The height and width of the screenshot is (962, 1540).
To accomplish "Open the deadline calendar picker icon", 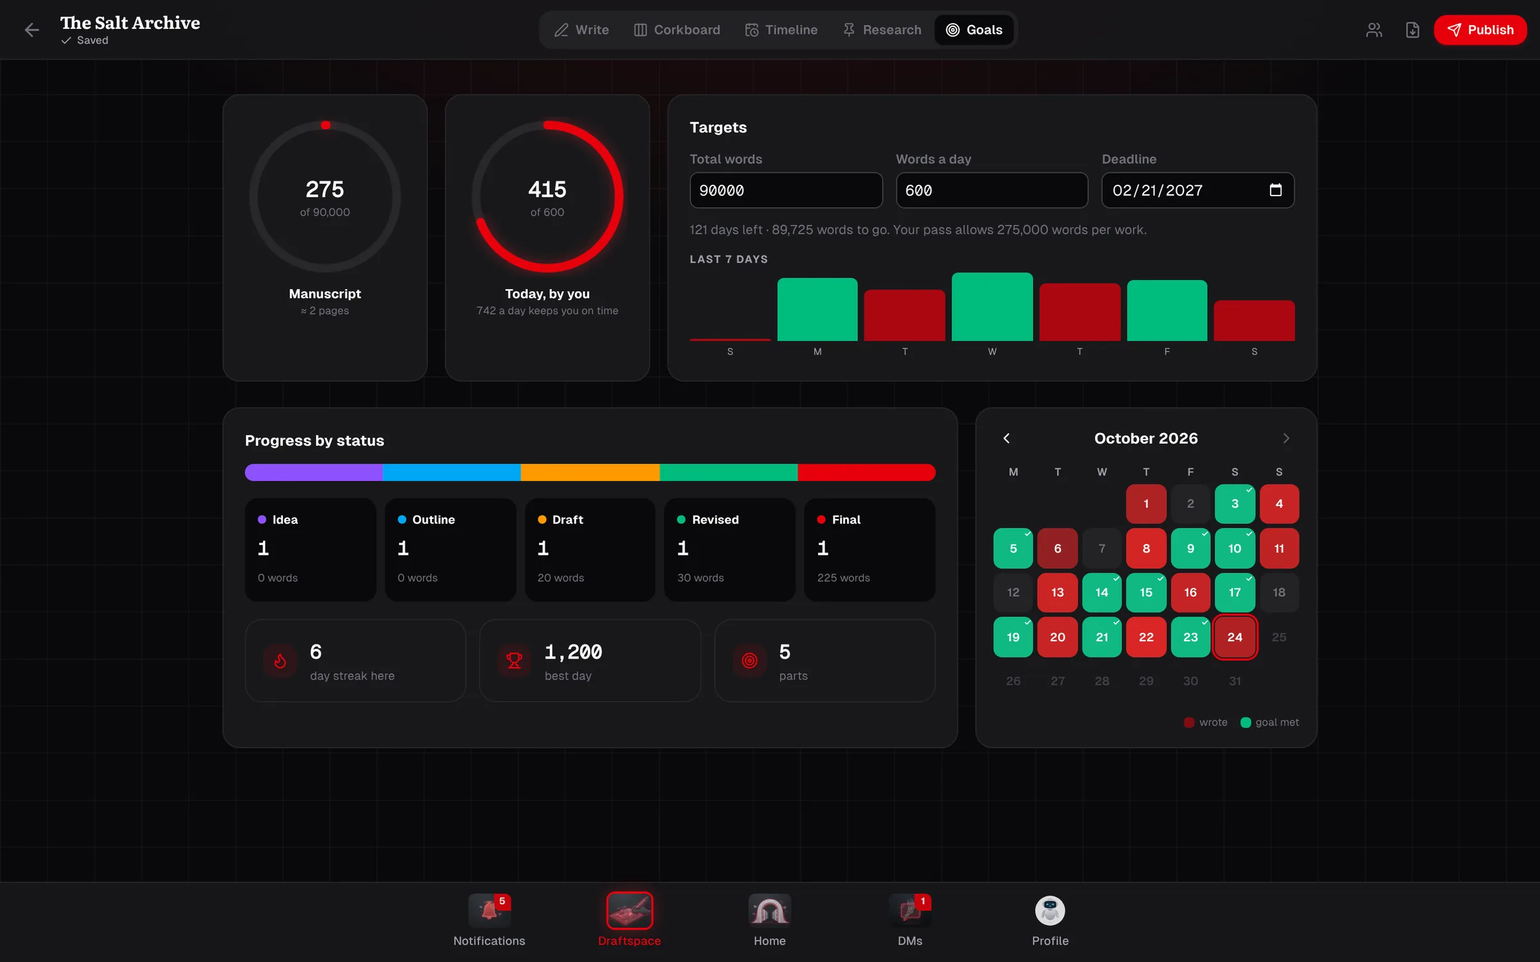I will point(1275,190).
